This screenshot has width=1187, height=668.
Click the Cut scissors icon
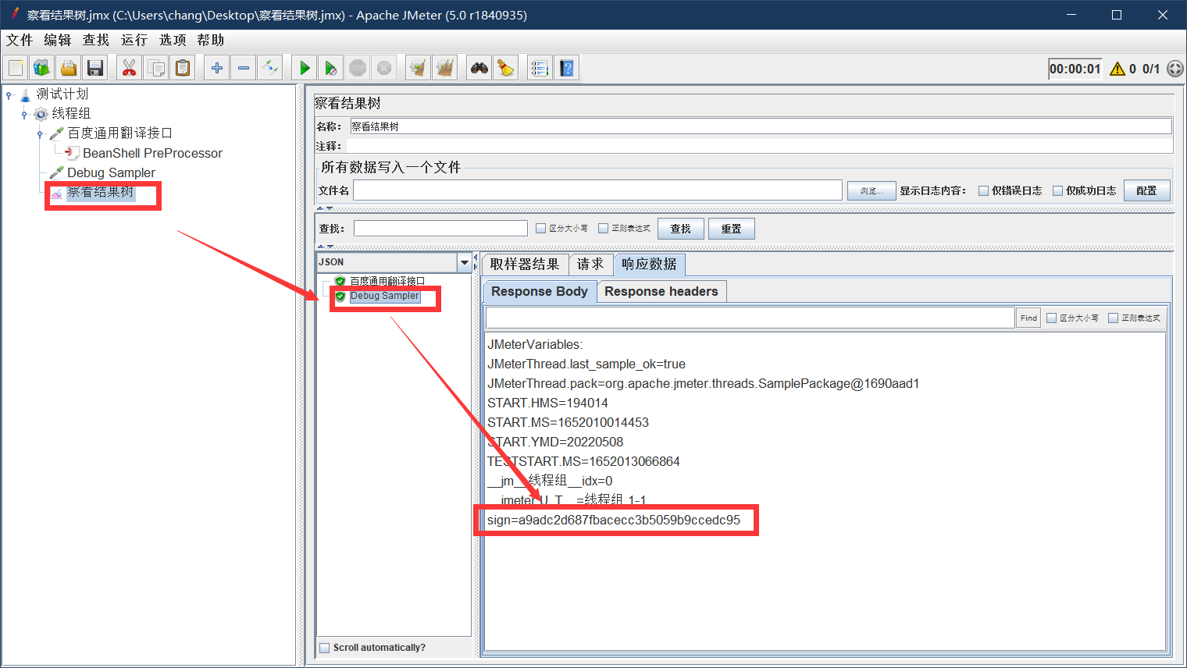click(130, 69)
